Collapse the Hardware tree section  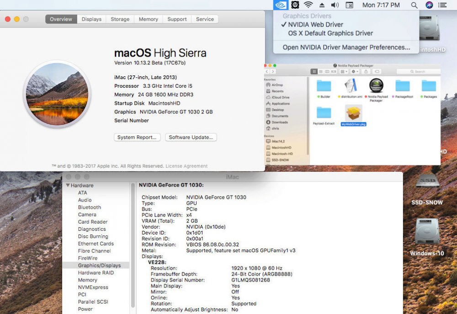68,186
